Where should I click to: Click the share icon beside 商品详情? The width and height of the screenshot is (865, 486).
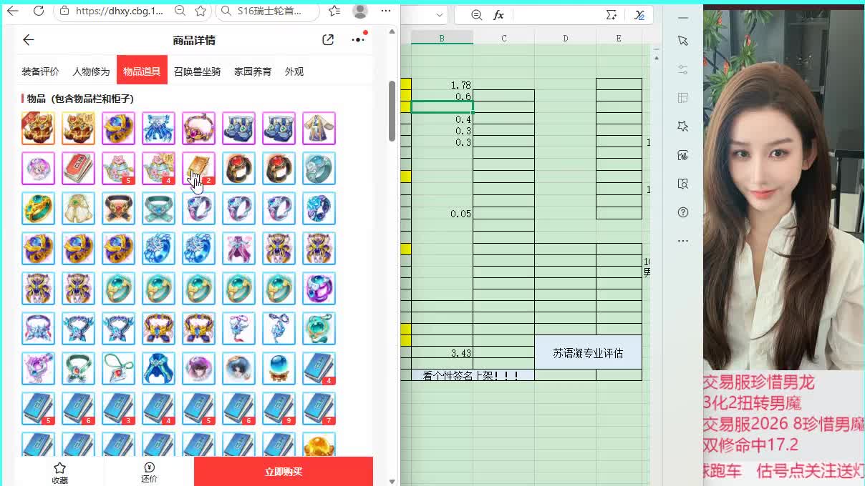pos(328,40)
